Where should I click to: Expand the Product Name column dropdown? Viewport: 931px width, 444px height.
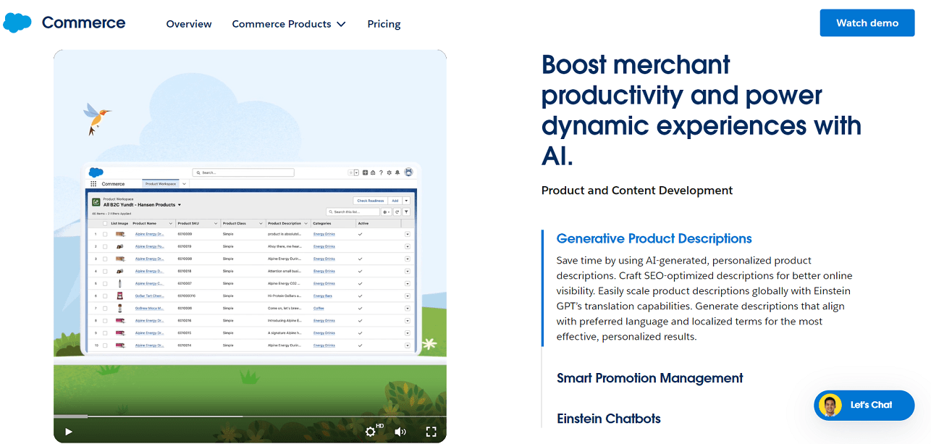point(170,223)
